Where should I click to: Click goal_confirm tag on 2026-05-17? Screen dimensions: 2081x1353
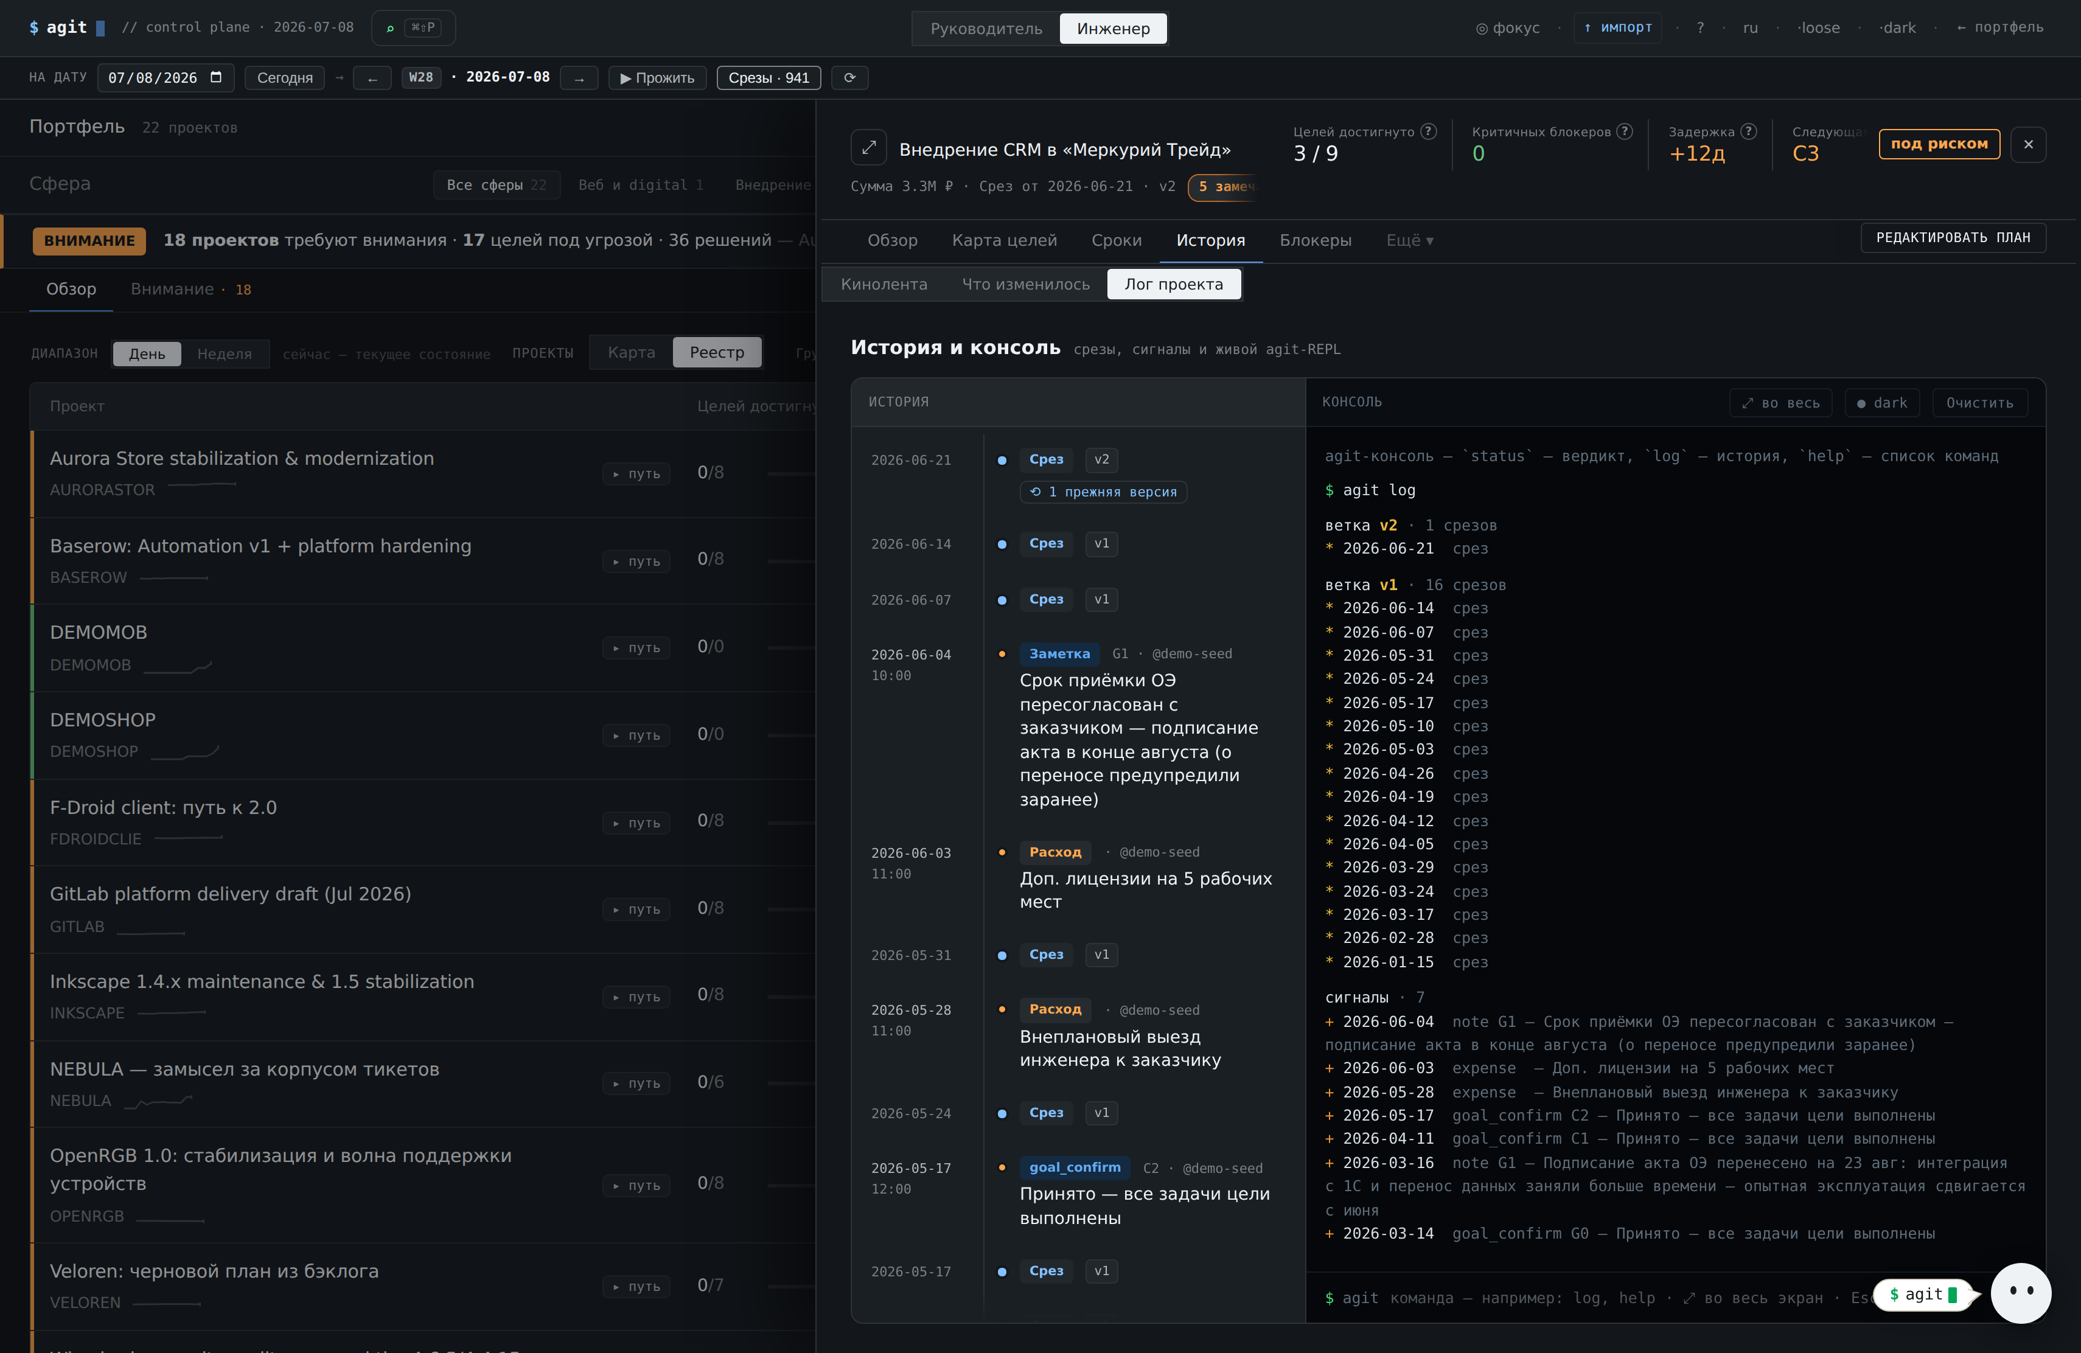pyautogui.click(x=1075, y=1167)
